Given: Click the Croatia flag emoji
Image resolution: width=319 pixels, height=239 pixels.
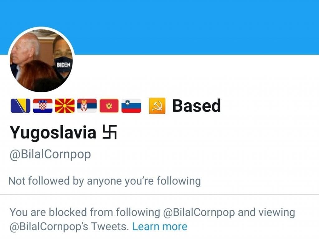Looking at the screenshot, I should [x=42, y=106].
